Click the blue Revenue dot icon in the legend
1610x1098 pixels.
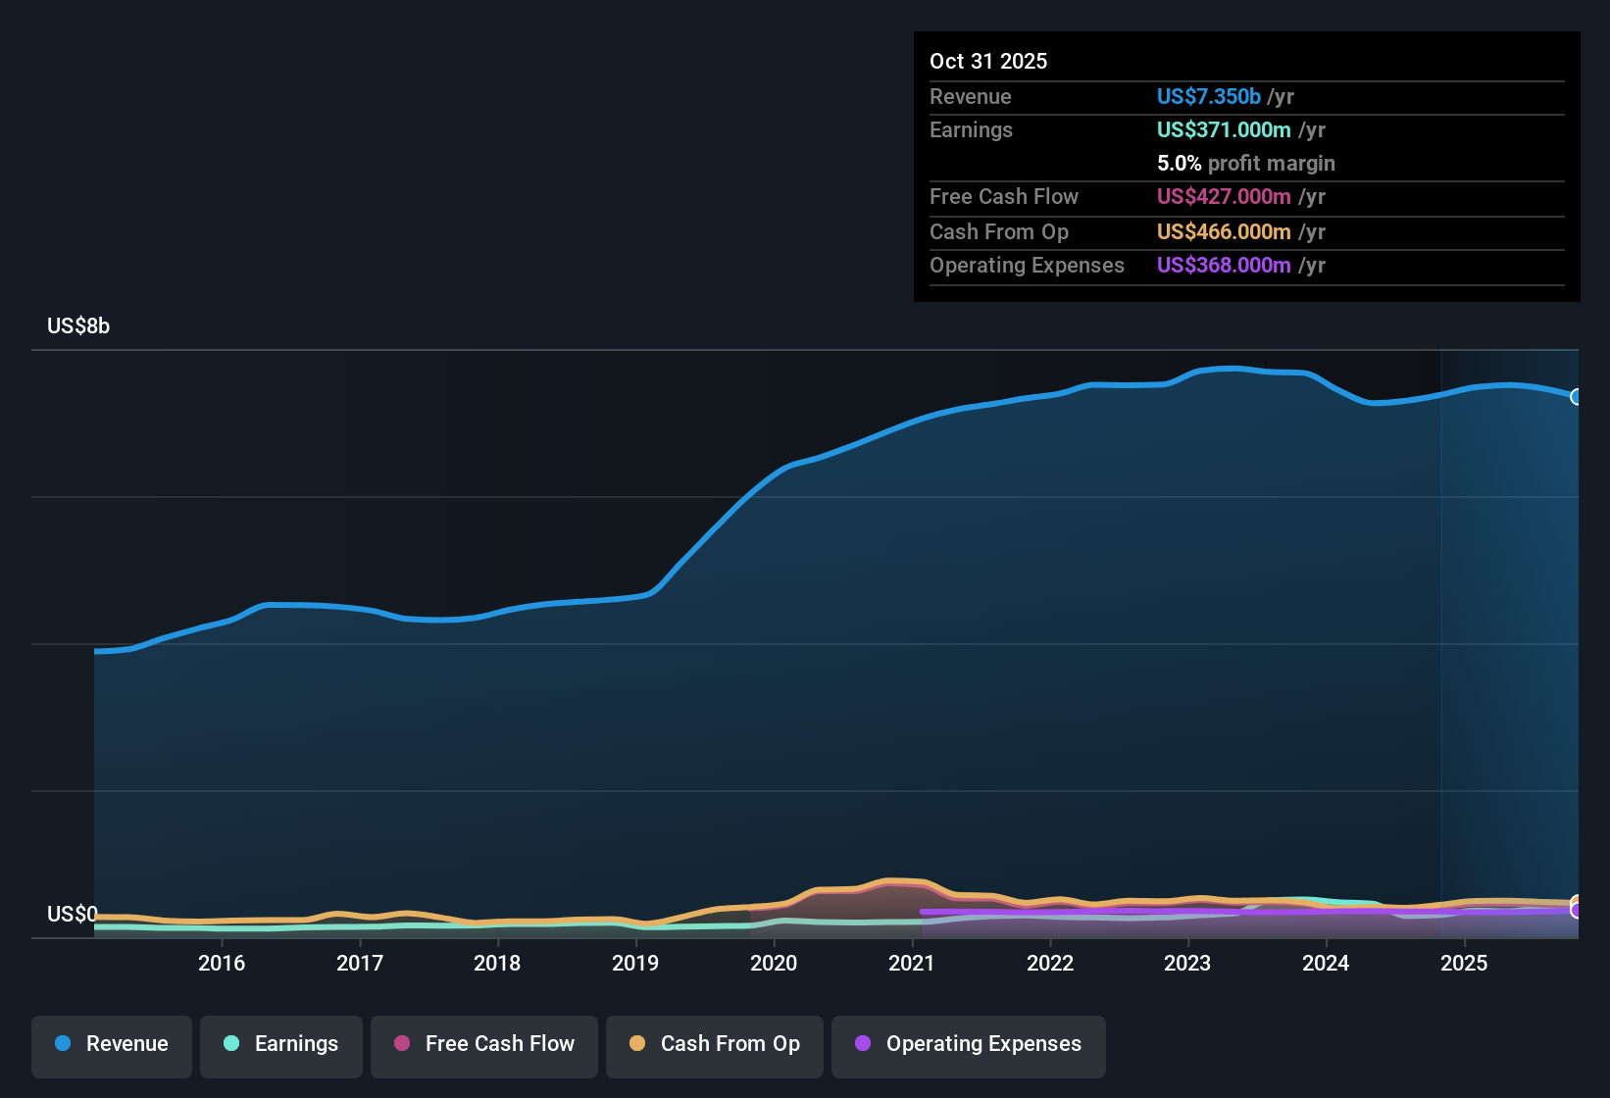tap(62, 1044)
